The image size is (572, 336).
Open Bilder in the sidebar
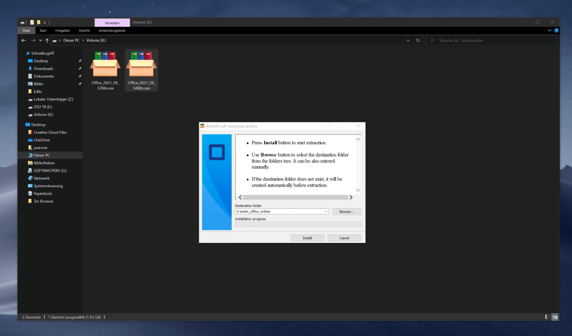pyautogui.click(x=39, y=84)
